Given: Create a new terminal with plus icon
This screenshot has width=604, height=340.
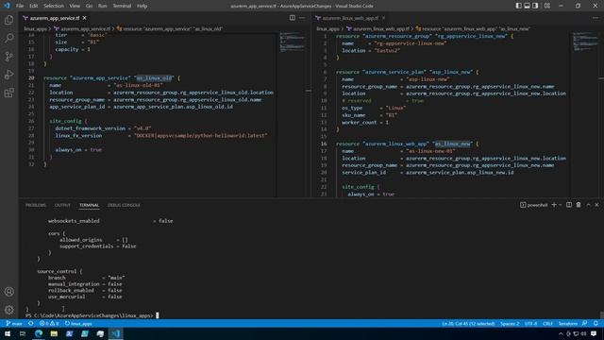Looking at the screenshot, I should pos(554,205).
